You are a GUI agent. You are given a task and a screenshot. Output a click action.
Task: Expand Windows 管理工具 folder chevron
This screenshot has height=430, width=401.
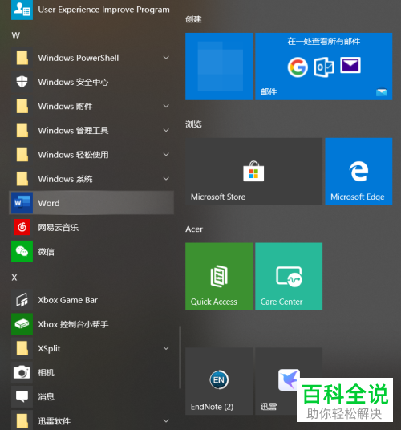click(x=166, y=130)
